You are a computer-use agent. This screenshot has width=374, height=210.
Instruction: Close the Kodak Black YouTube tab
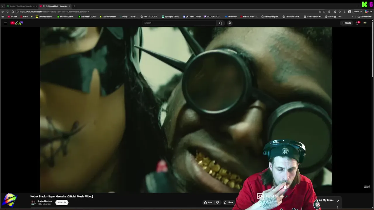point(69,6)
